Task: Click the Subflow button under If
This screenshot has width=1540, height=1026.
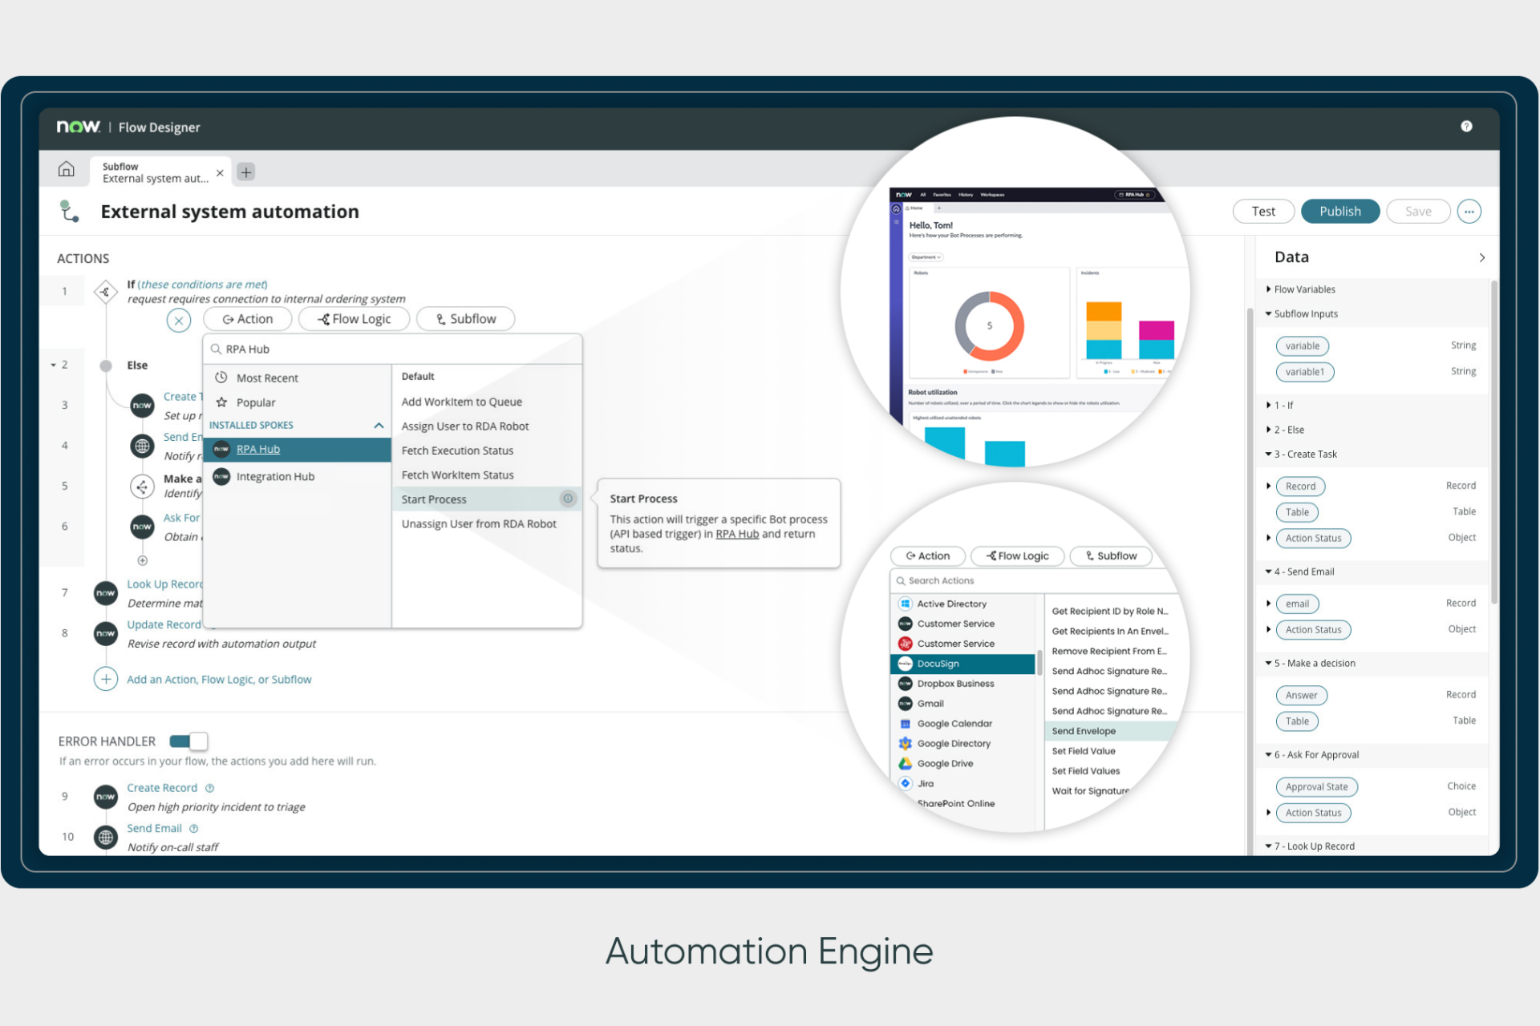Action: [465, 319]
